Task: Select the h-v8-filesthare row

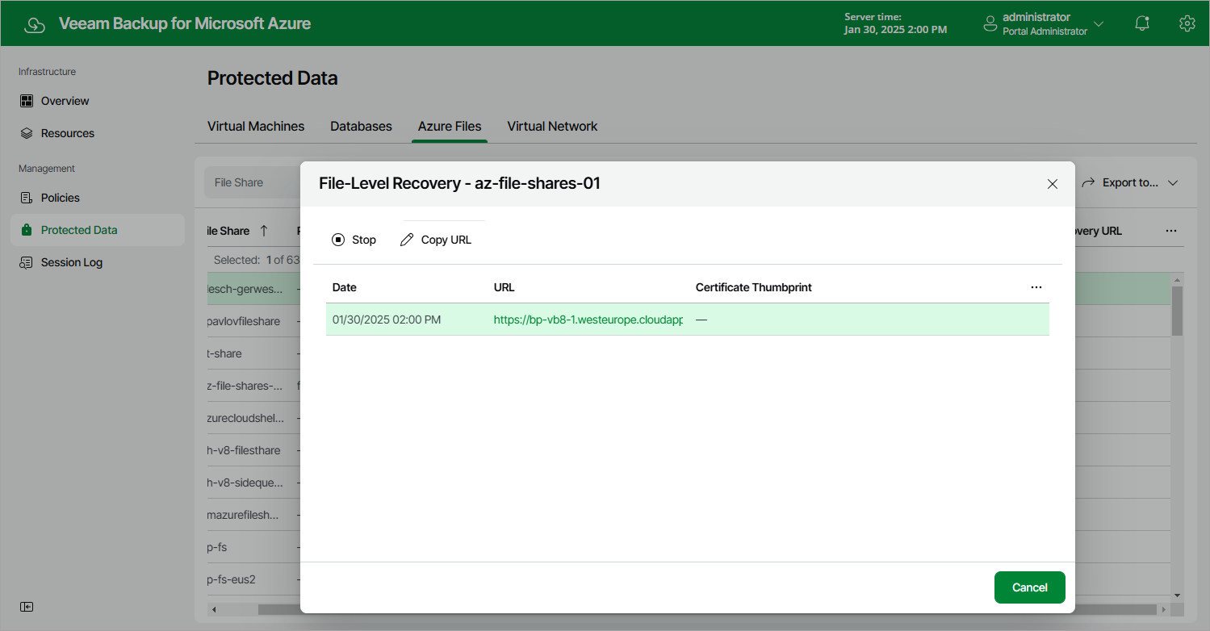Action: [x=244, y=450]
